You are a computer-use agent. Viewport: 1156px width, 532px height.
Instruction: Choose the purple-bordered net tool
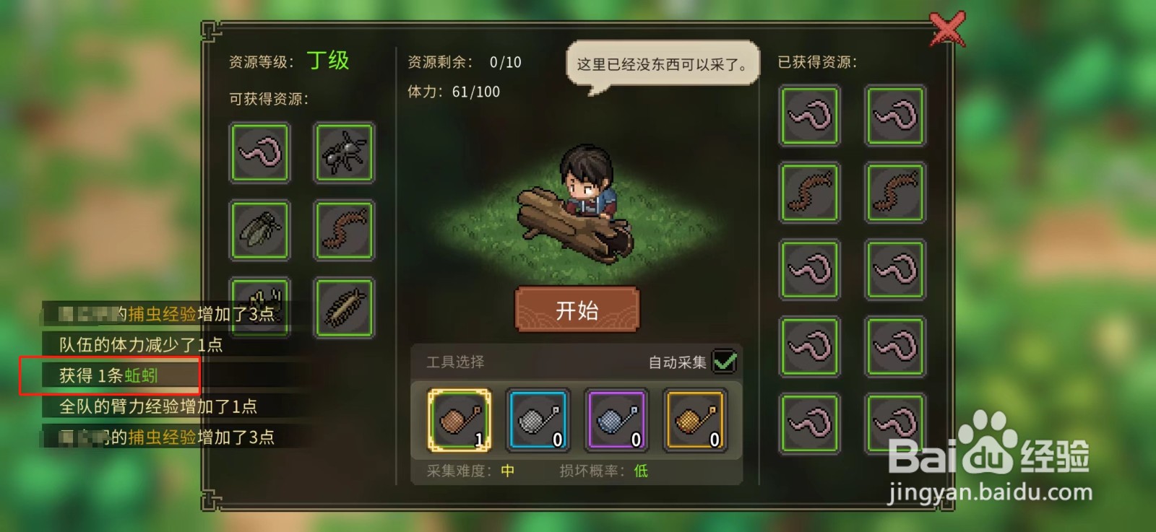tap(616, 420)
